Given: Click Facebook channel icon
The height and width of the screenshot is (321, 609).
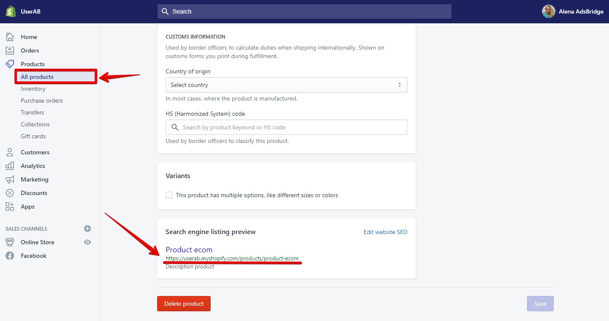Looking at the screenshot, I should click(10, 256).
